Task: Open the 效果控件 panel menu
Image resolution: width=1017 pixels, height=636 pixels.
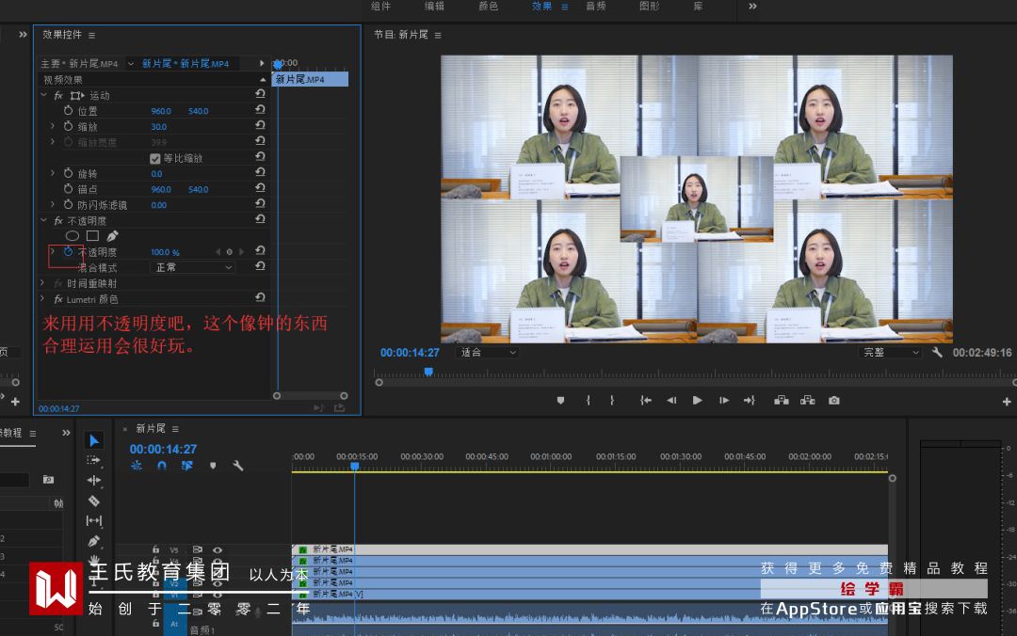Action: point(91,35)
